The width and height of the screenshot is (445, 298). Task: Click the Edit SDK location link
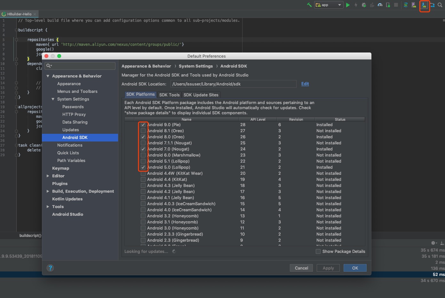pos(305,84)
